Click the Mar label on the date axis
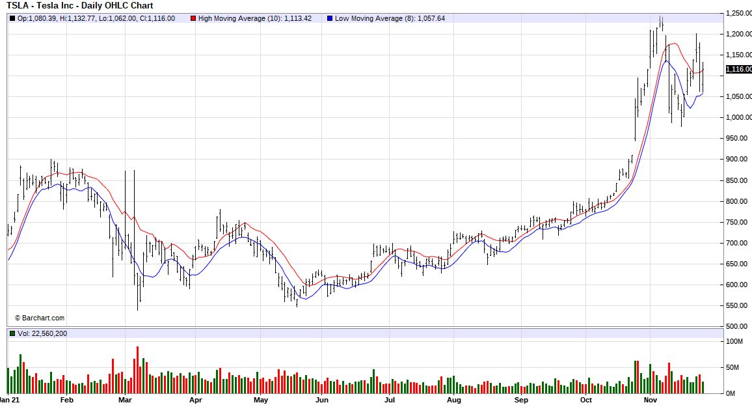This screenshot has width=752, height=420. coord(126,400)
